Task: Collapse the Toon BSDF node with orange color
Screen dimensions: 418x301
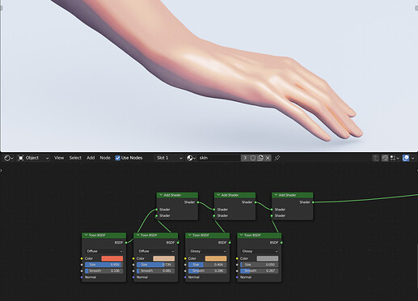Action: 189,235
